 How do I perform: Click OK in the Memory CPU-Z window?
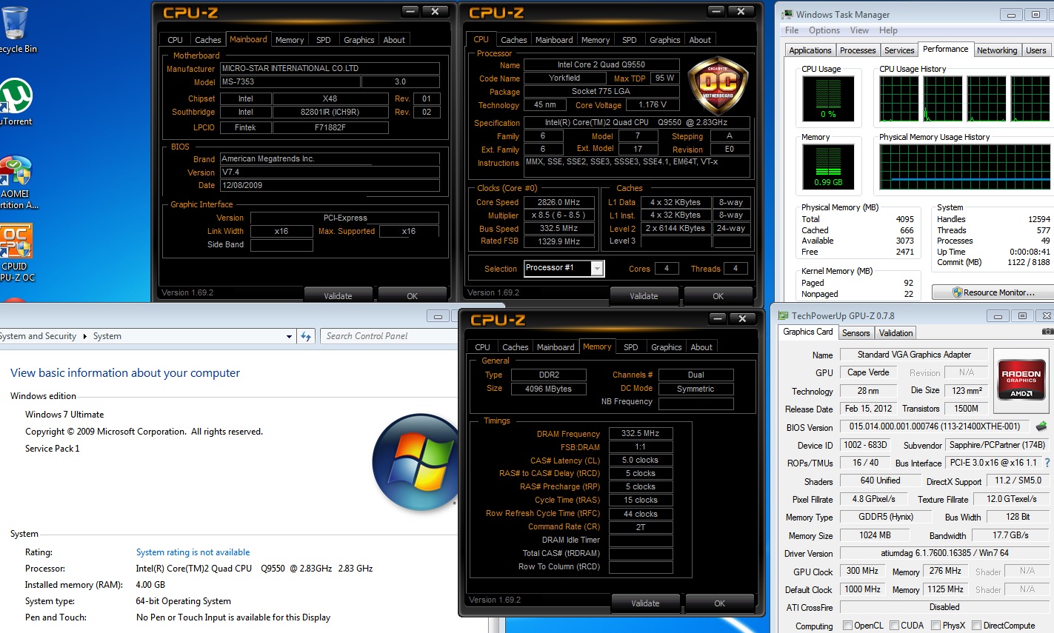720,603
